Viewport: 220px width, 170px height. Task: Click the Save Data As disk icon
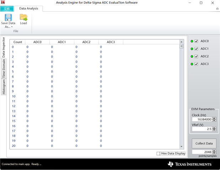click(x=8, y=17)
